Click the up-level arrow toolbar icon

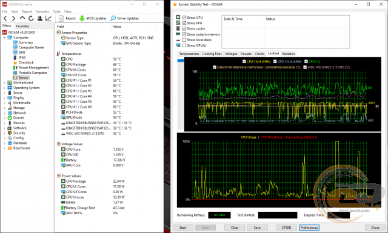click(x=22, y=18)
